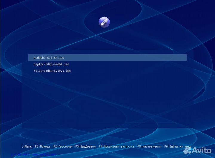Open F5:Инструменты tools menu
Screen dimensions: 215x158
[149, 146]
